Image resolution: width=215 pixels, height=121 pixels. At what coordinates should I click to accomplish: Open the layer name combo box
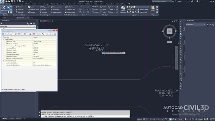pos(138,7)
